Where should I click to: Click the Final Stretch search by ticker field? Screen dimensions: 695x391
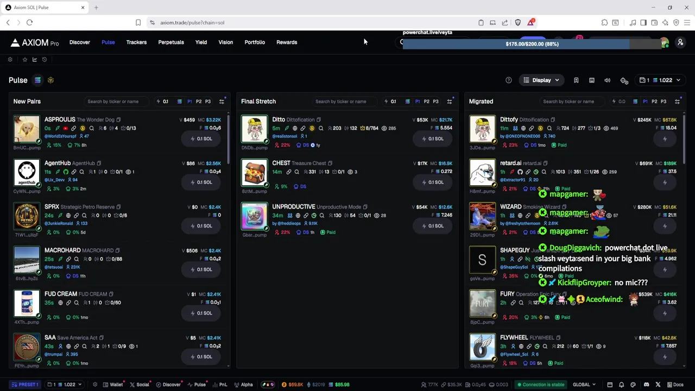point(345,102)
